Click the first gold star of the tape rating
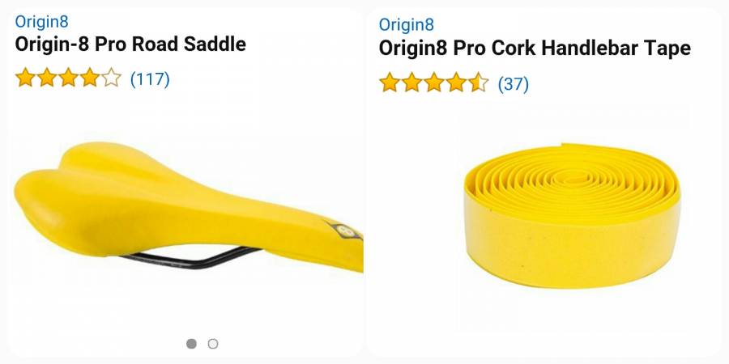 pyautogui.click(x=389, y=83)
